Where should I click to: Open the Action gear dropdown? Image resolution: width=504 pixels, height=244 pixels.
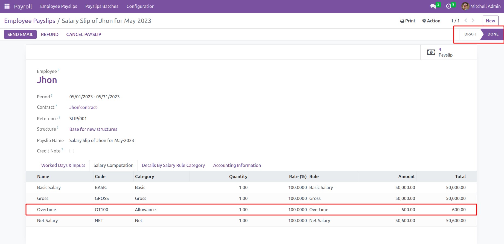431,21
